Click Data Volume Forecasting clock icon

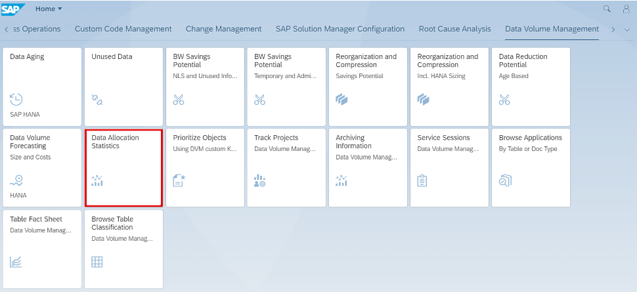point(16,180)
